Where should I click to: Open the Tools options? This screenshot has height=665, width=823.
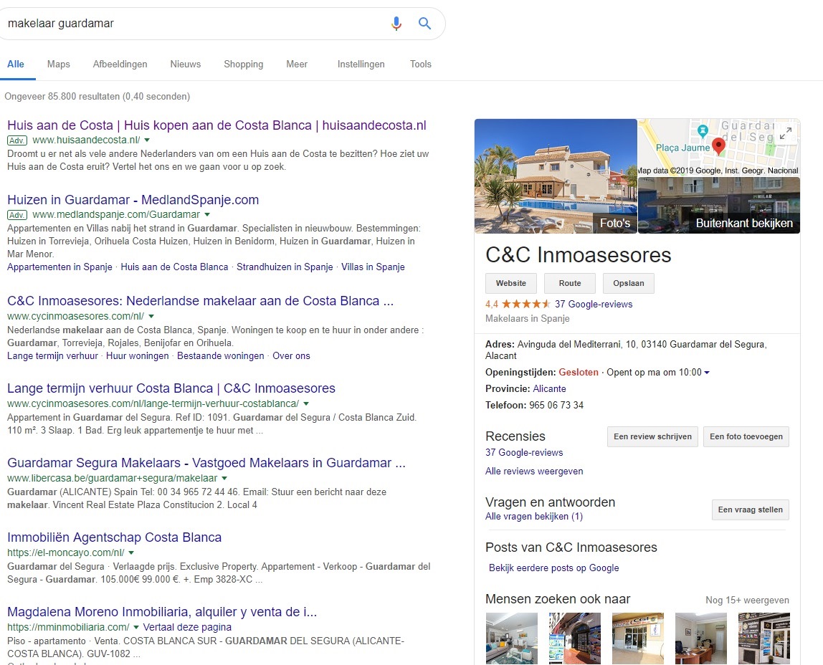click(420, 64)
